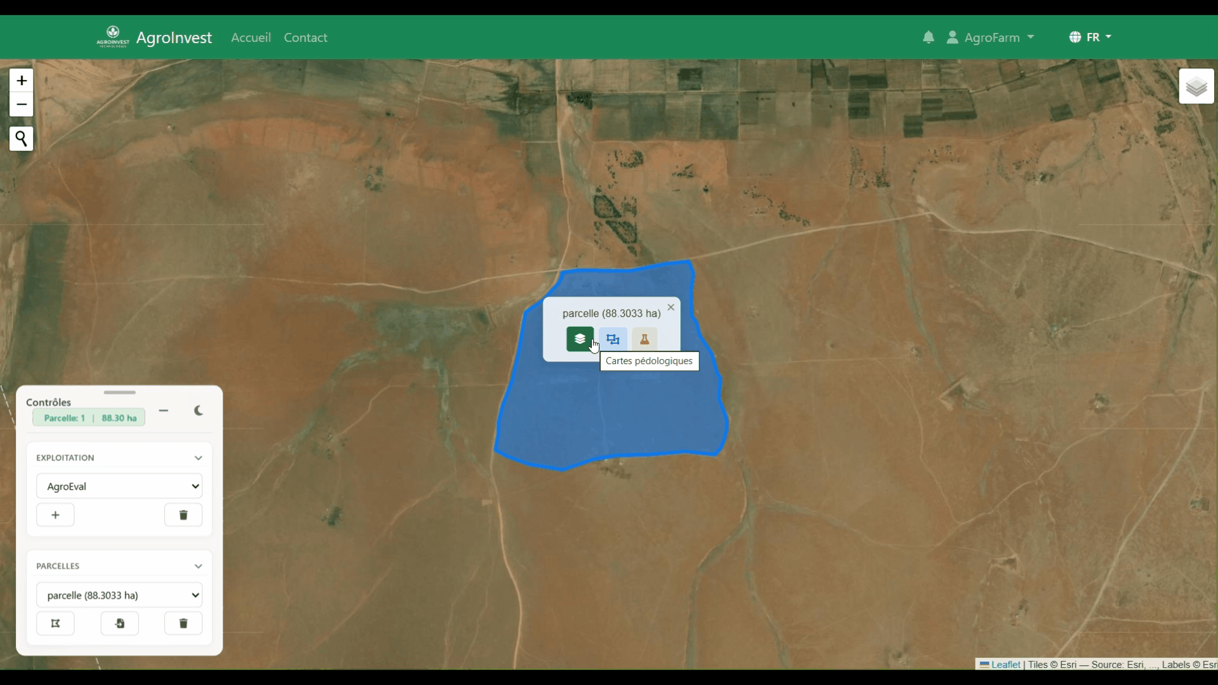Click the blue compare icon in parcel popup
The height and width of the screenshot is (685, 1218).
(613, 339)
